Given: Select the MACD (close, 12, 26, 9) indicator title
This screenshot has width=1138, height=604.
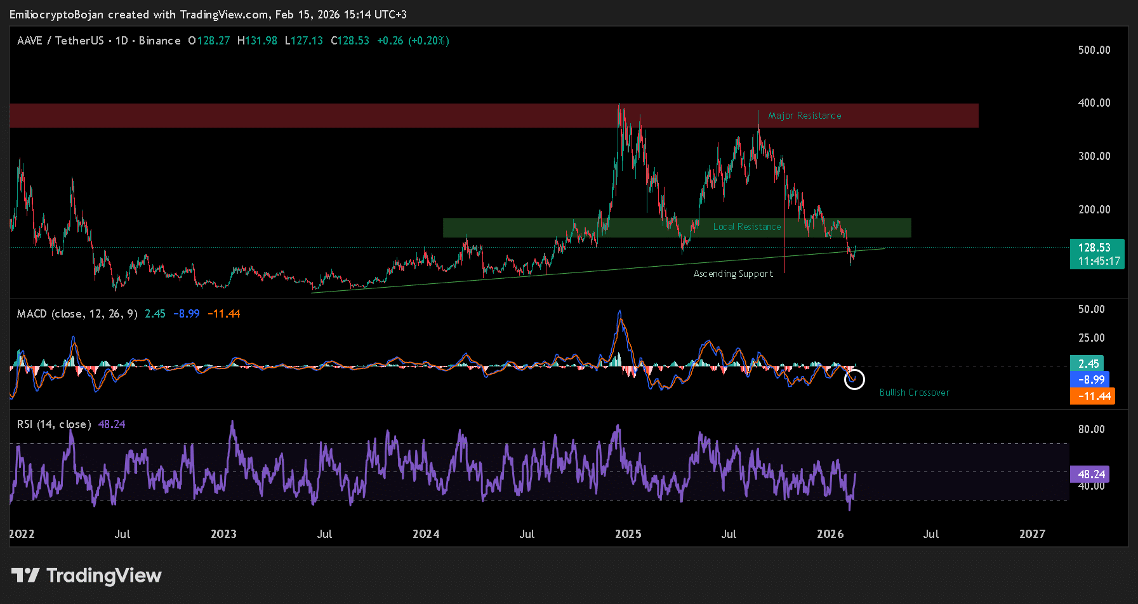Looking at the screenshot, I should pyautogui.click(x=77, y=314).
